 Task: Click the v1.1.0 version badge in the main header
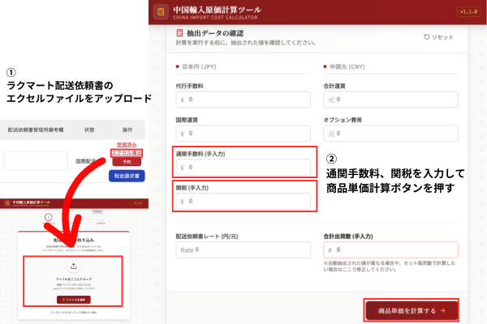click(468, 12)
